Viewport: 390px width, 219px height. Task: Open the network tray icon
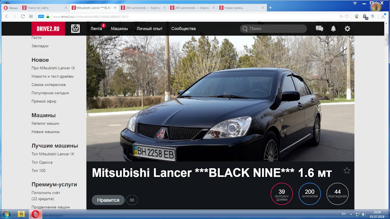coord(357,214)
